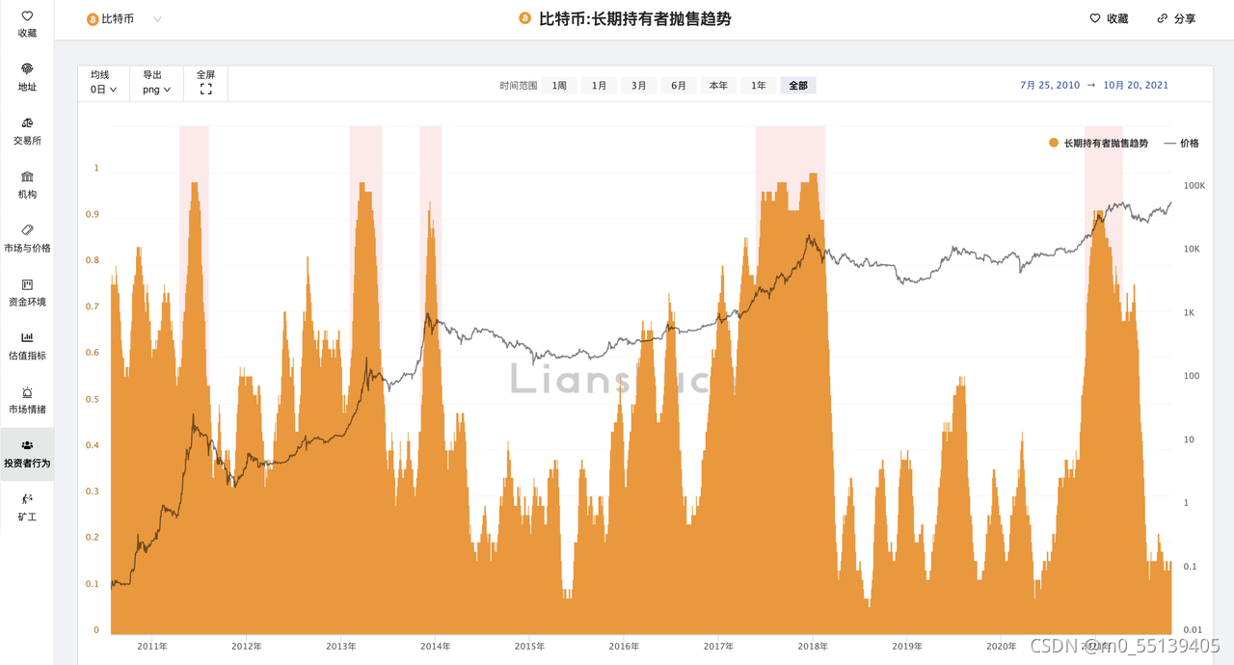Image resolution: width=1234 pixels, height=665 pixels.
Task: Open the 机构 (Institutions) panel
Action: tap(27, 184)
